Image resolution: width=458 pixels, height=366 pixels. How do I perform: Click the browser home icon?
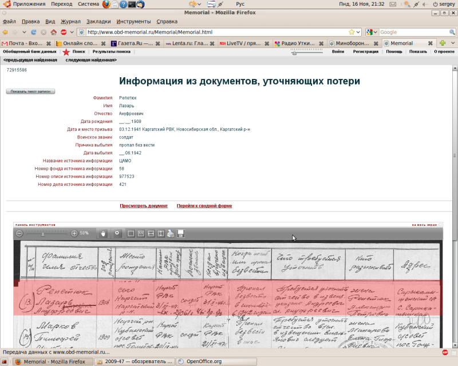[53, 32]
